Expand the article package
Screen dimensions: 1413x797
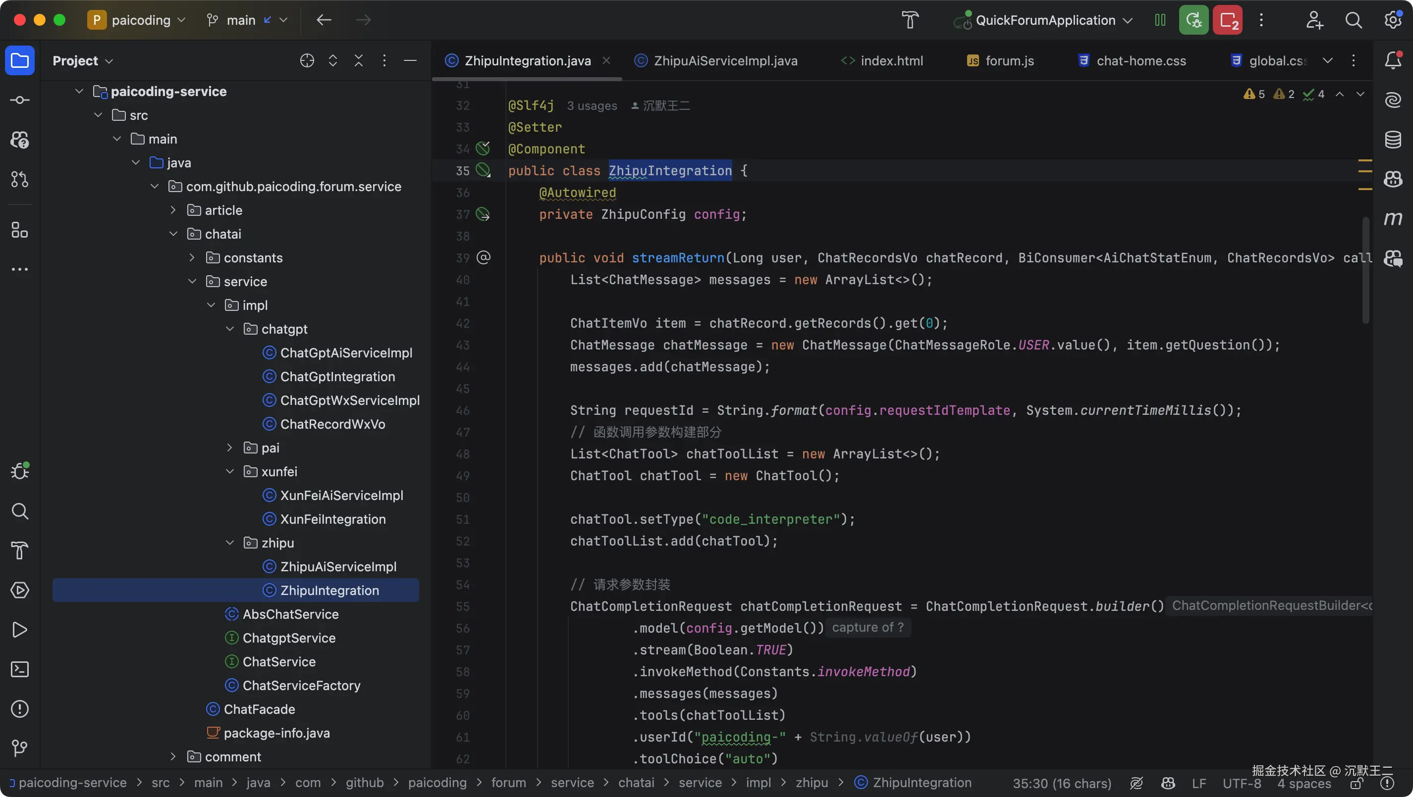(173, 210)
